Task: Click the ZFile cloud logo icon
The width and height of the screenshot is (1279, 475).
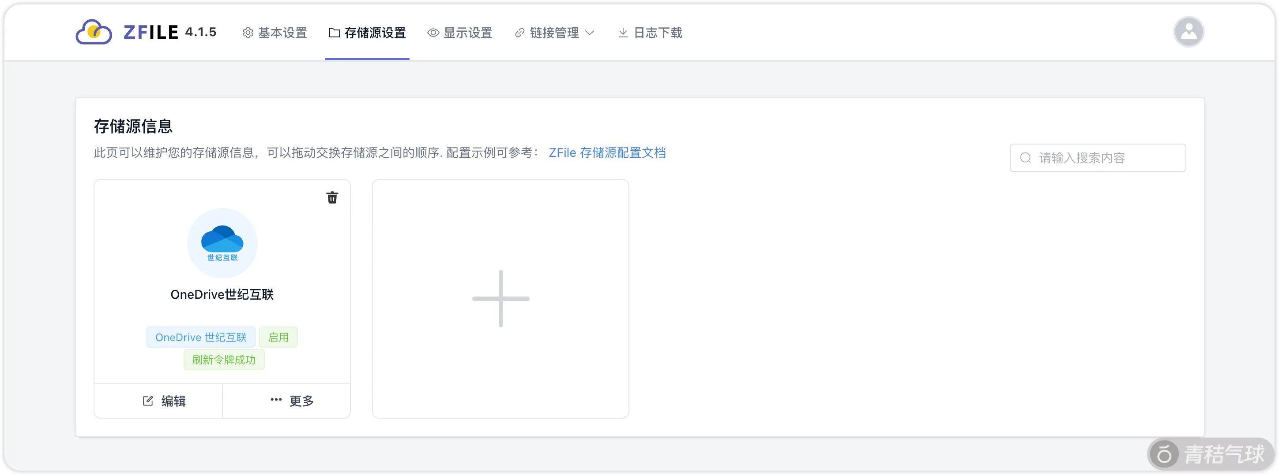Action: (x=94, y=32)
